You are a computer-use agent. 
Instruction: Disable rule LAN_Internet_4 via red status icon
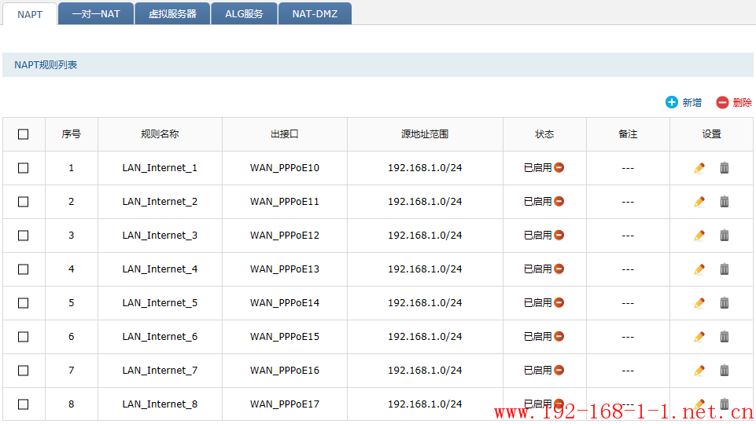click(x=559, y=269)
